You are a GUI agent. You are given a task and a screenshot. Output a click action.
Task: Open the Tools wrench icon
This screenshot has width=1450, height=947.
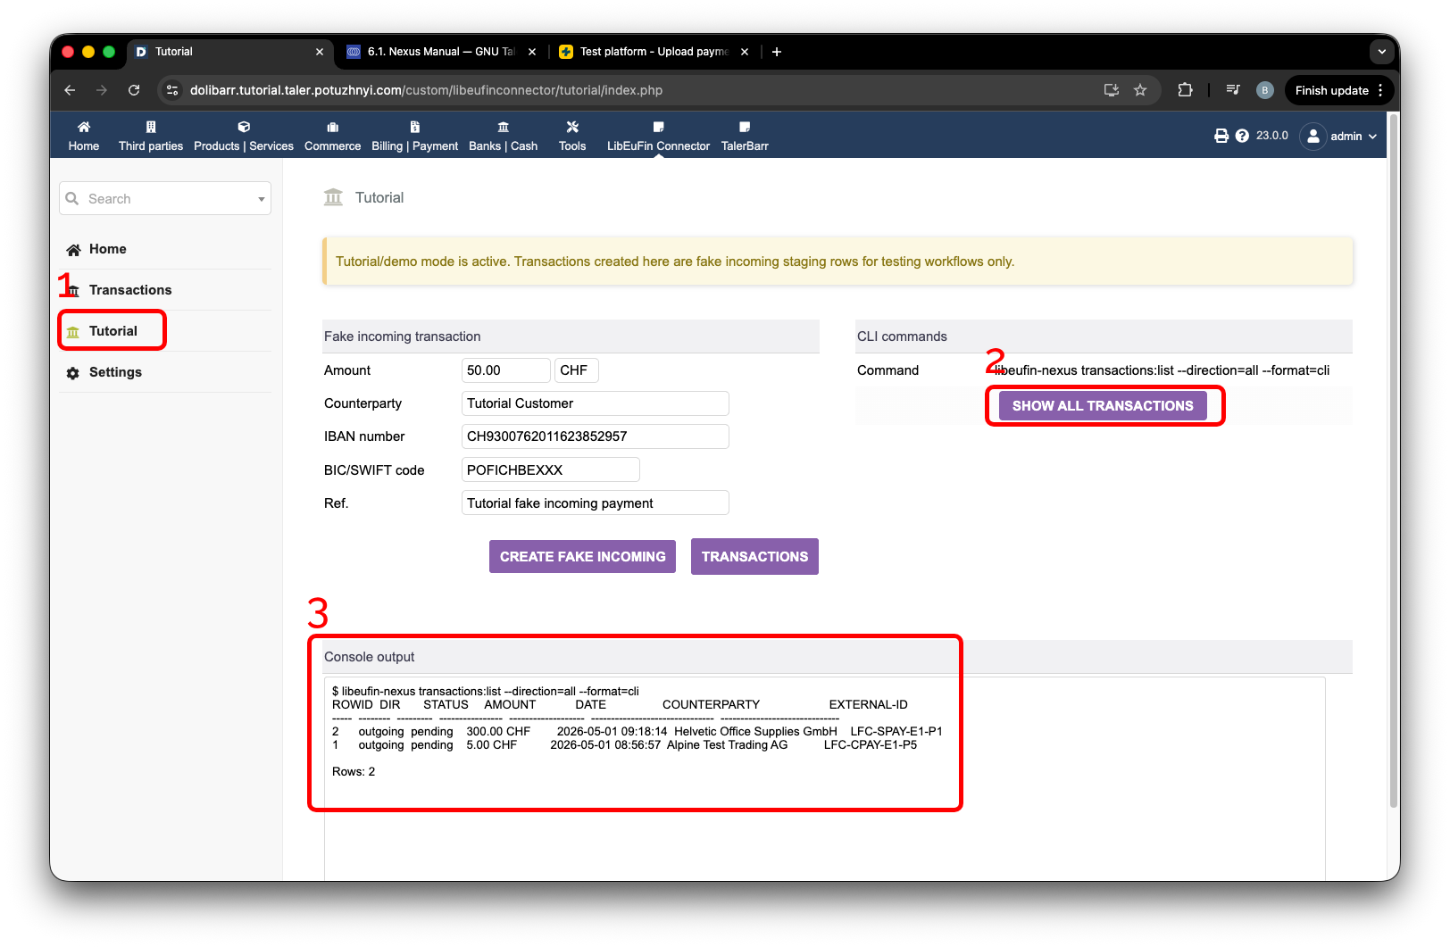572,127
